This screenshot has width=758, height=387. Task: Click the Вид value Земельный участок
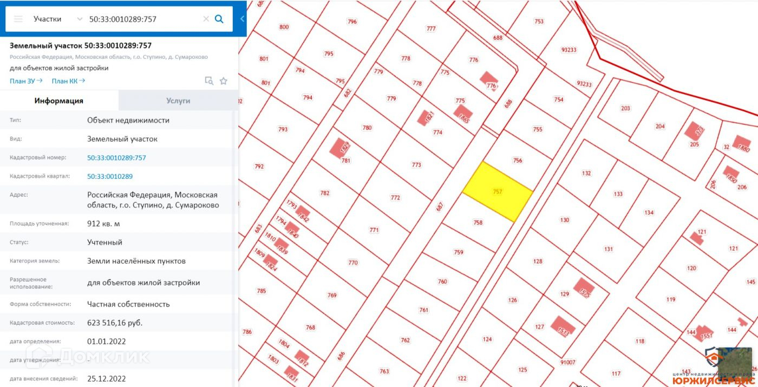[x=122, y=139]
